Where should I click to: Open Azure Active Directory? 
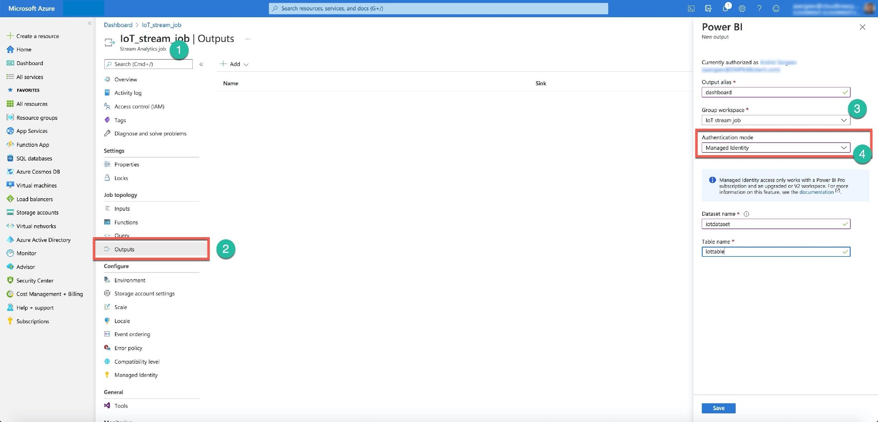38,240
